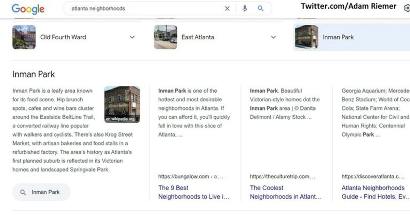Click the Inman Park search chip button
This screenshot has height=215, width=410.
[41, 192]
